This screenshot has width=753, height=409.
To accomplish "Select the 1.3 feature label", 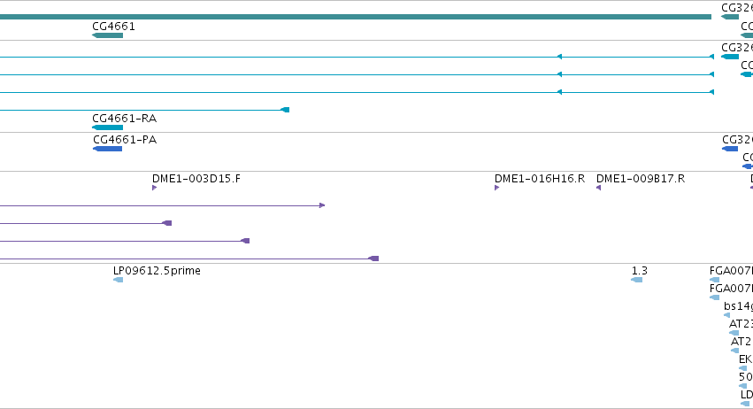I will 640,271.
